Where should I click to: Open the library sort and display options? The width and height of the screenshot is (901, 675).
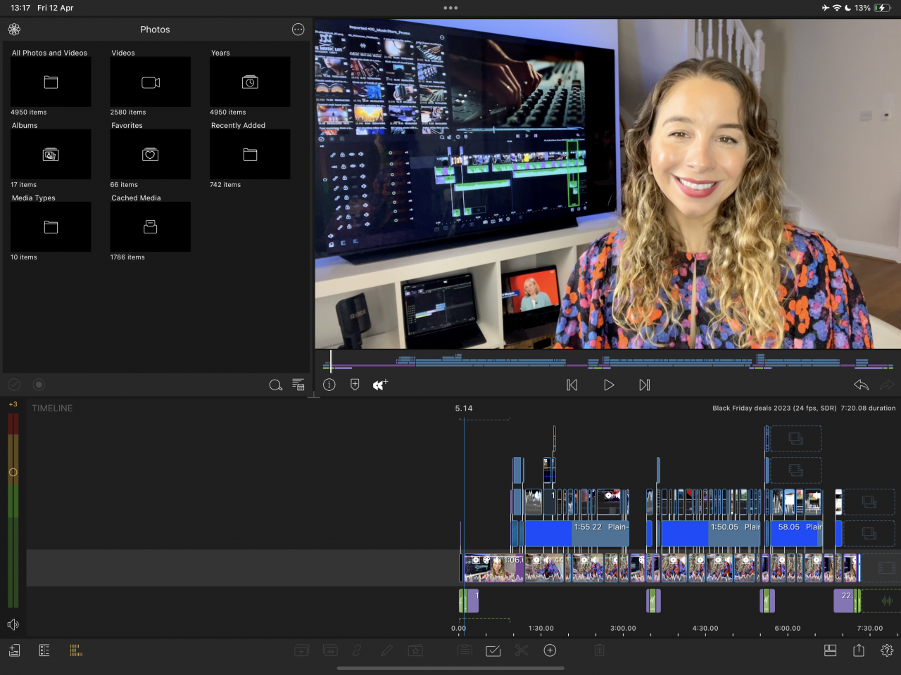pyautogui.click(x=298, y=385)
